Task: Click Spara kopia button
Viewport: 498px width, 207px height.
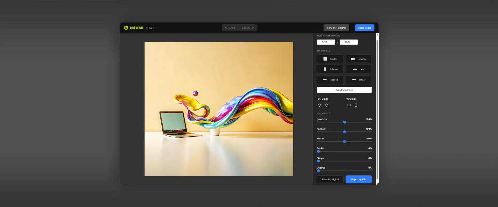Action: 364,28
